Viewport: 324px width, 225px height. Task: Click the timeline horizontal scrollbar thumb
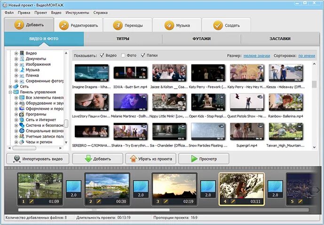point(94,210)
